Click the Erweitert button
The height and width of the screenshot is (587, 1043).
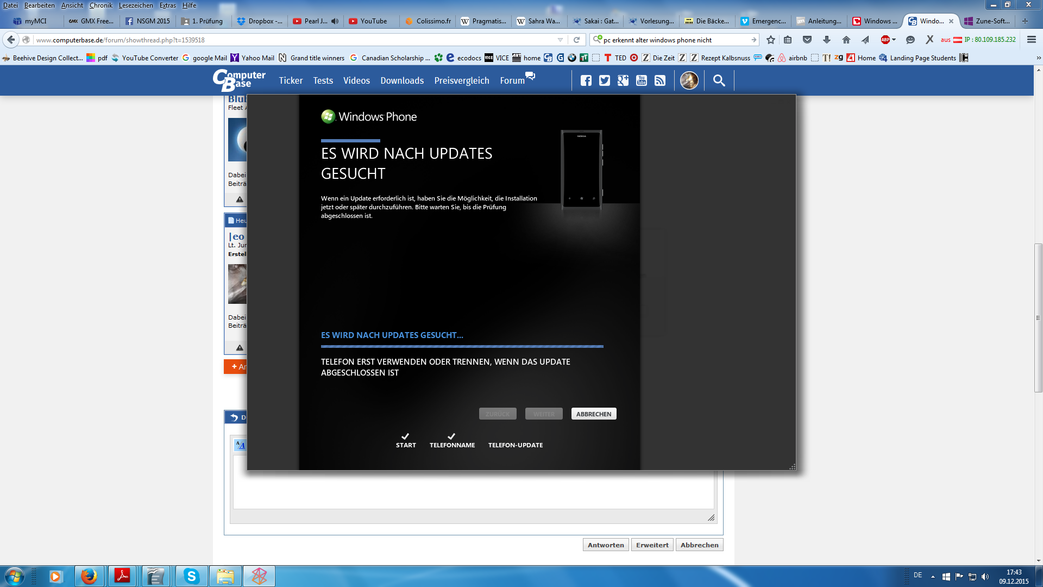[x=652, y=545]
